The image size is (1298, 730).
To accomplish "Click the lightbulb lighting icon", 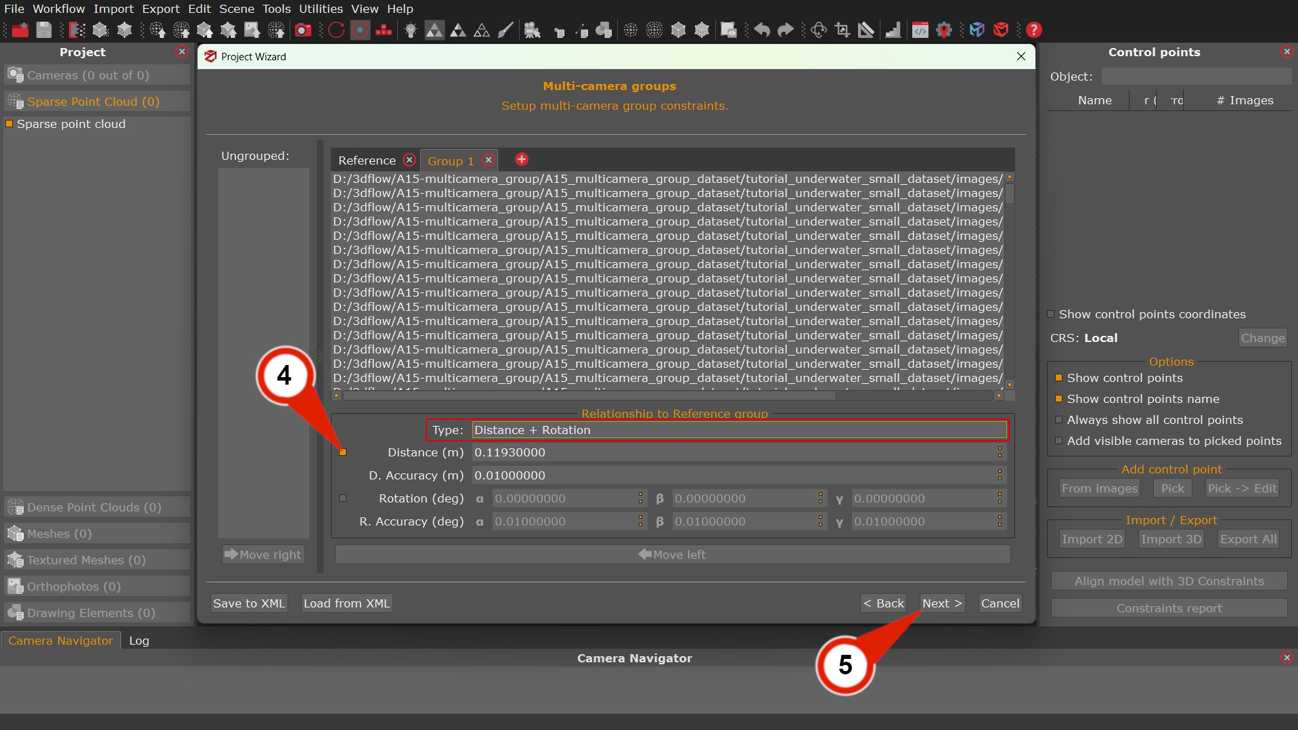I will (x=410, y=30).
